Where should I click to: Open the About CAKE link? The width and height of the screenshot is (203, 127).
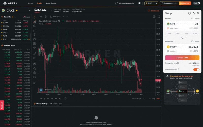(154, 11)
